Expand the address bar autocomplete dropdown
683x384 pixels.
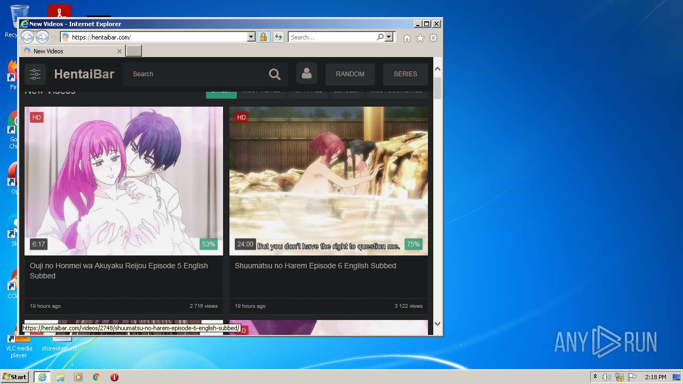click(x=251, y=37)
